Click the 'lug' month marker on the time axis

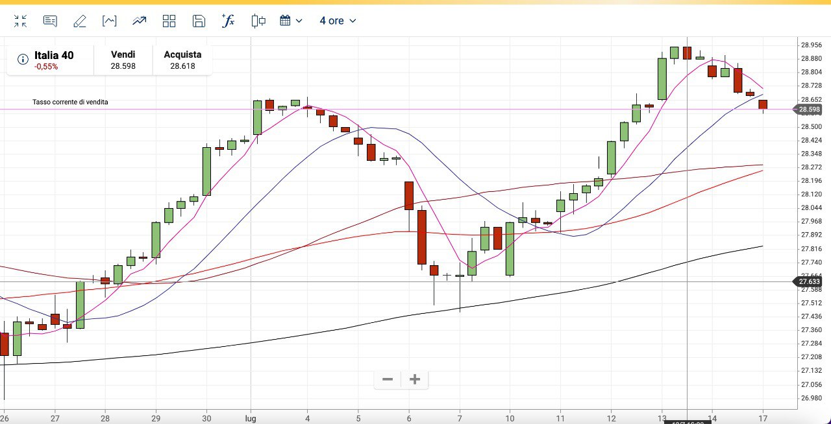[251, 419]
